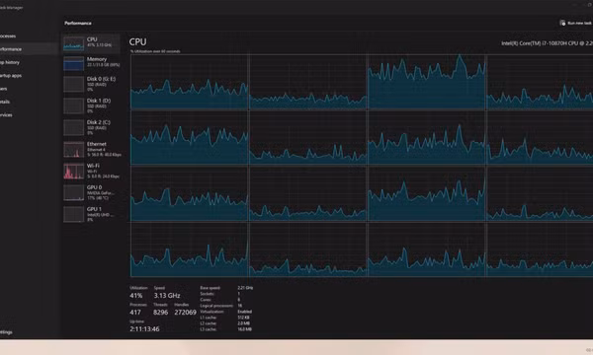593x355 pixels.
Task: Click the 8296 threads count
Action: click(x=161, y=313)
